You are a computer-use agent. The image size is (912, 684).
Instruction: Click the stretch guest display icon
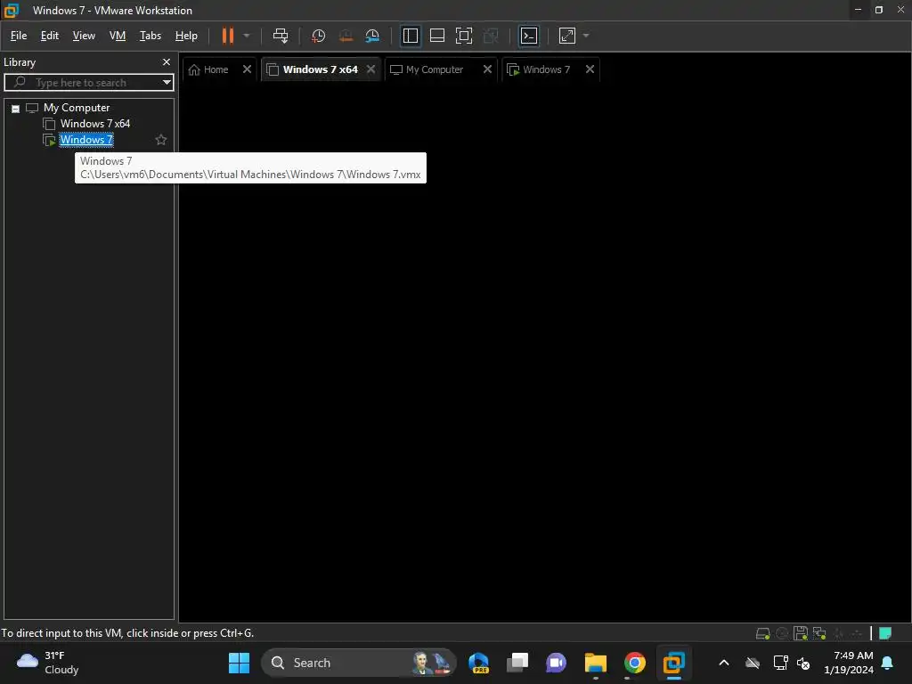click(567, 36)
